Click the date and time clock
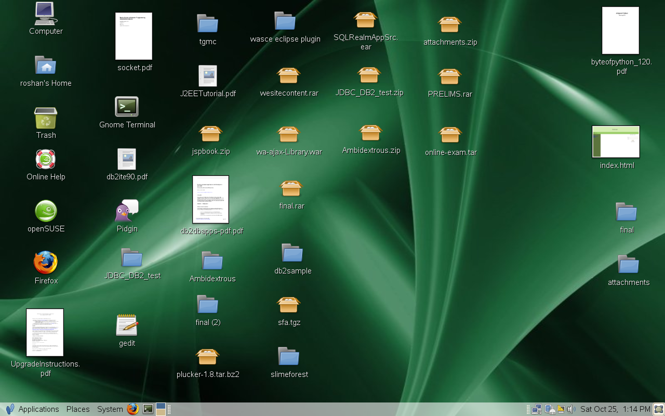Image resolution: width=665 pixels, height=416 pixels. coord(615,409)
